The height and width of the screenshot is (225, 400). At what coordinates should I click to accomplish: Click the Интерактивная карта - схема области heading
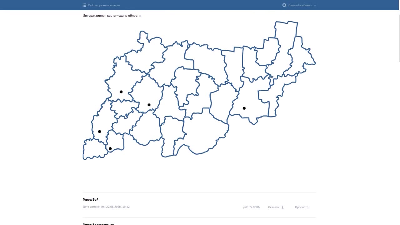pos(112,16)
